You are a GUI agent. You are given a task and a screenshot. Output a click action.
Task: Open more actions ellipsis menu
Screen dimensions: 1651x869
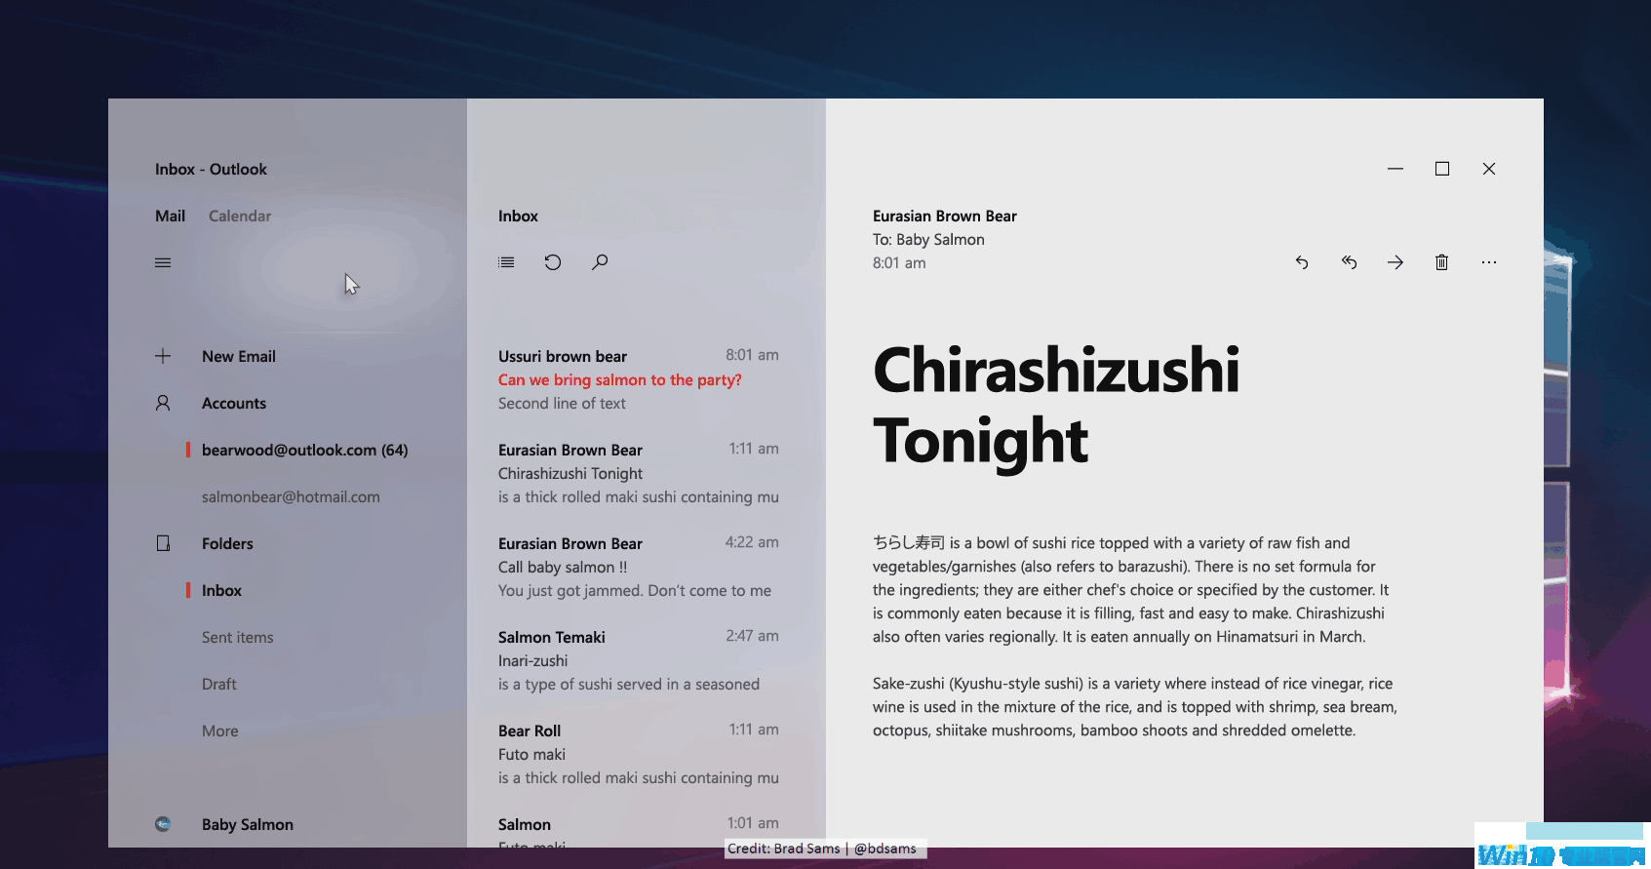1489,262
